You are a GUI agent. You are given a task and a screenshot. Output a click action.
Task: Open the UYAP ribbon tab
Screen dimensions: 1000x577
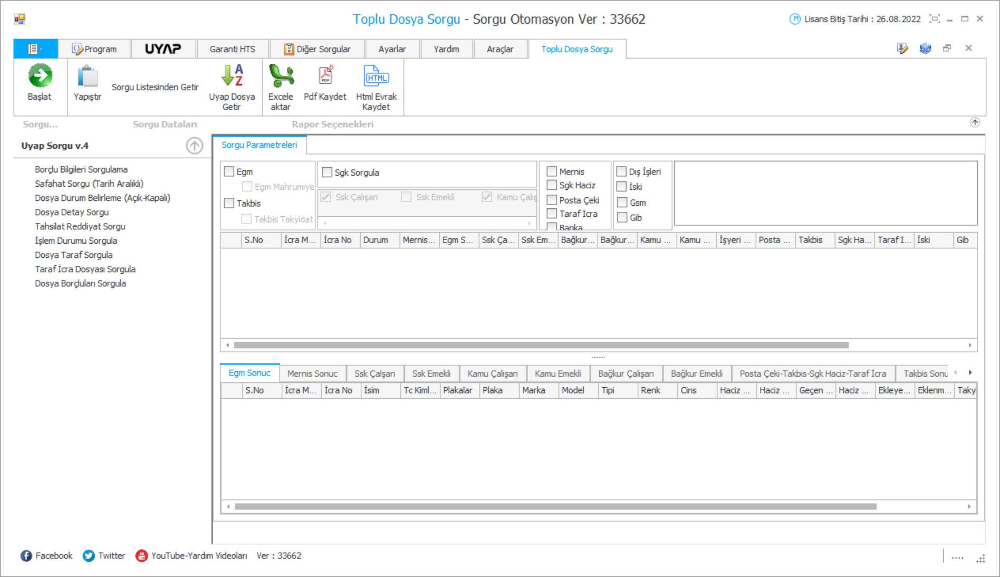[x=163, y=49]
